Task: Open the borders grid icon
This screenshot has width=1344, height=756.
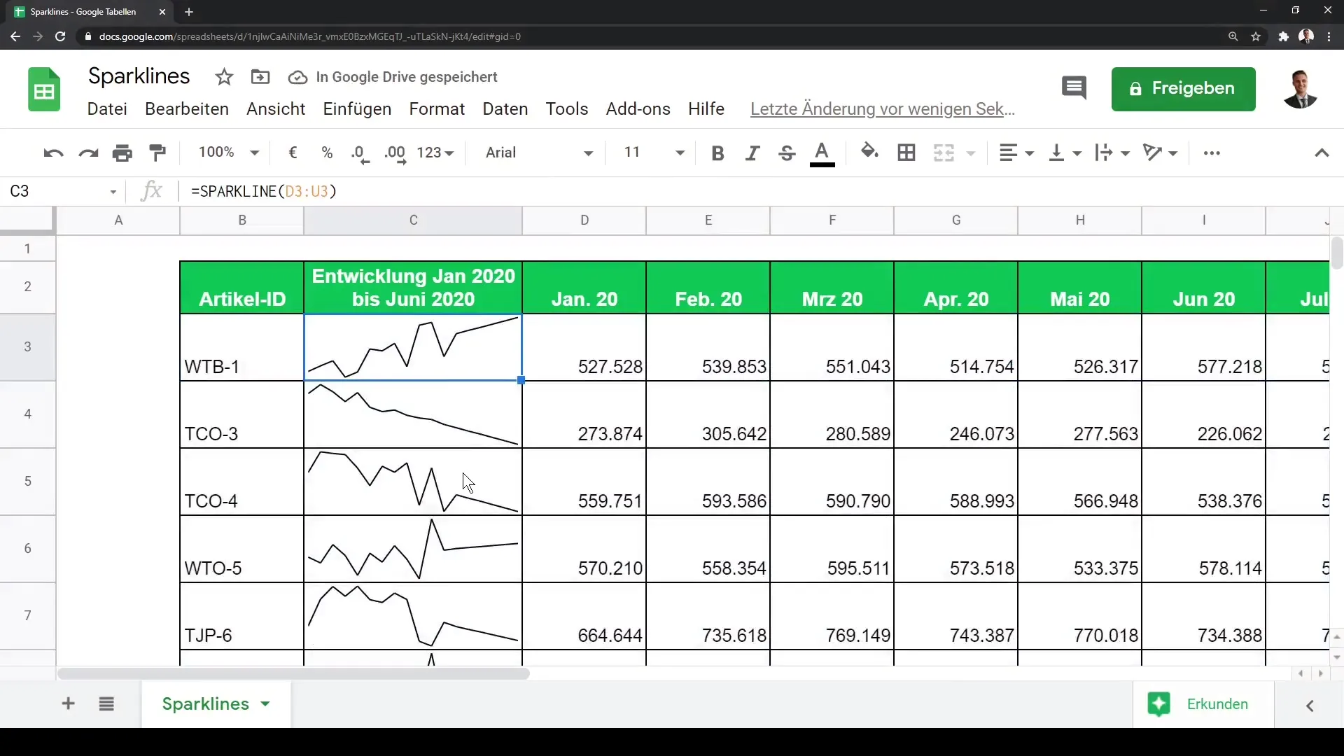Action: click(906, 153)
